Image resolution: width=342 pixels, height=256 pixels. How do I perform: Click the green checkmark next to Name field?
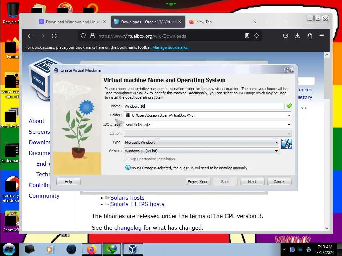(289, 106)
